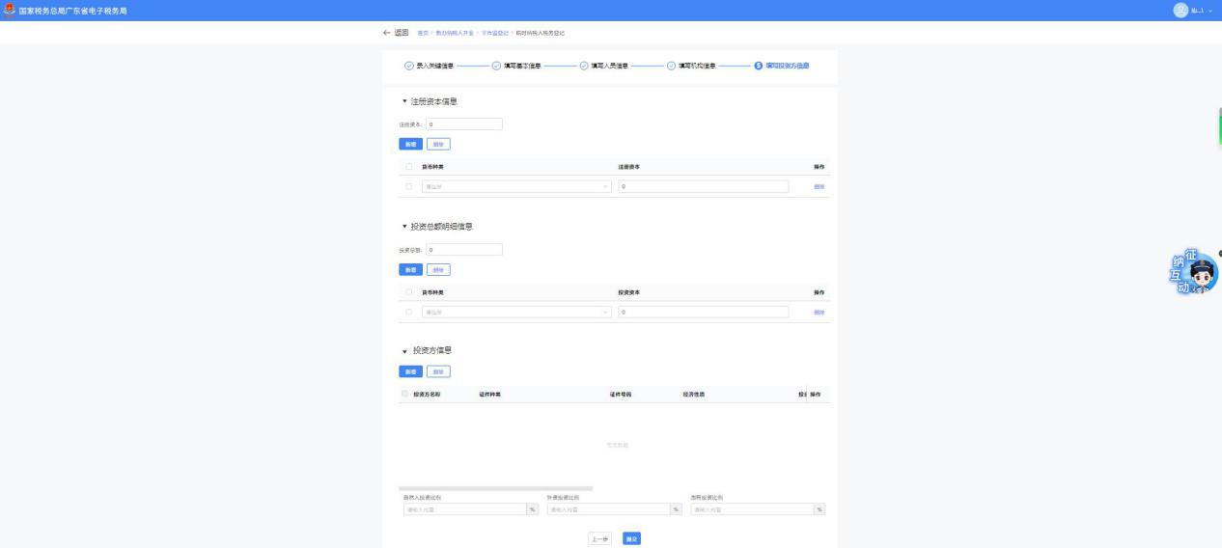This screenshot has width=1222, height=548.
Task: Collapse the 投资方信息 section
Action: pyautogui.click(x=405, y=351)
